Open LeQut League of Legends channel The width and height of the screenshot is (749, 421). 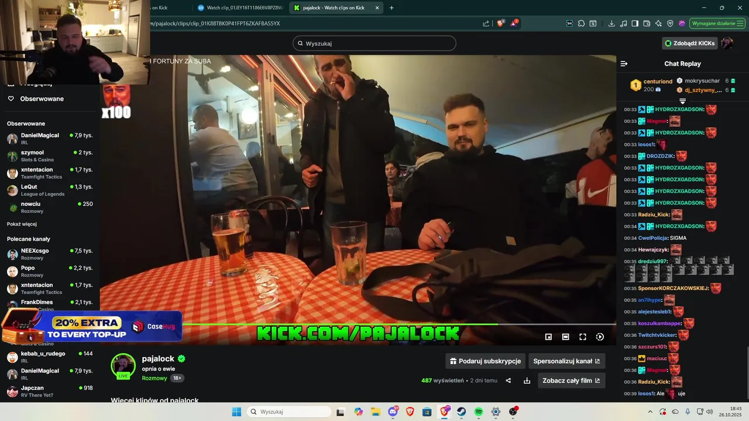click(x=50, y=190)
